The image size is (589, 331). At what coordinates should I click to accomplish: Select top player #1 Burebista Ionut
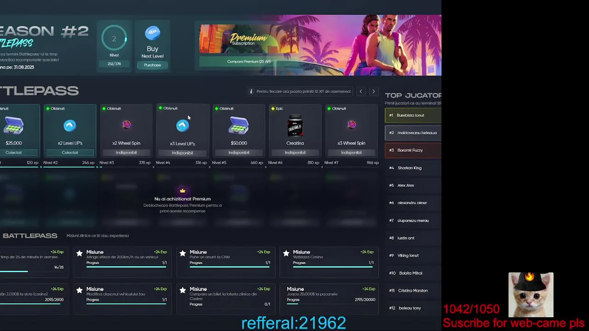pos(413,115)
